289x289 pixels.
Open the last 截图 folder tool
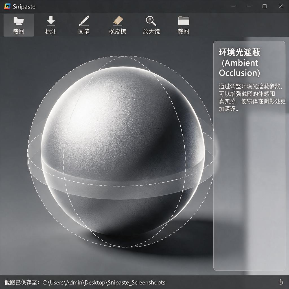click(x=183, y=25)
